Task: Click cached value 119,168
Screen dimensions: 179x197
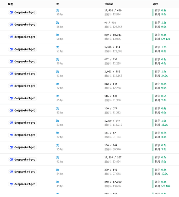Action: point(117,76)
